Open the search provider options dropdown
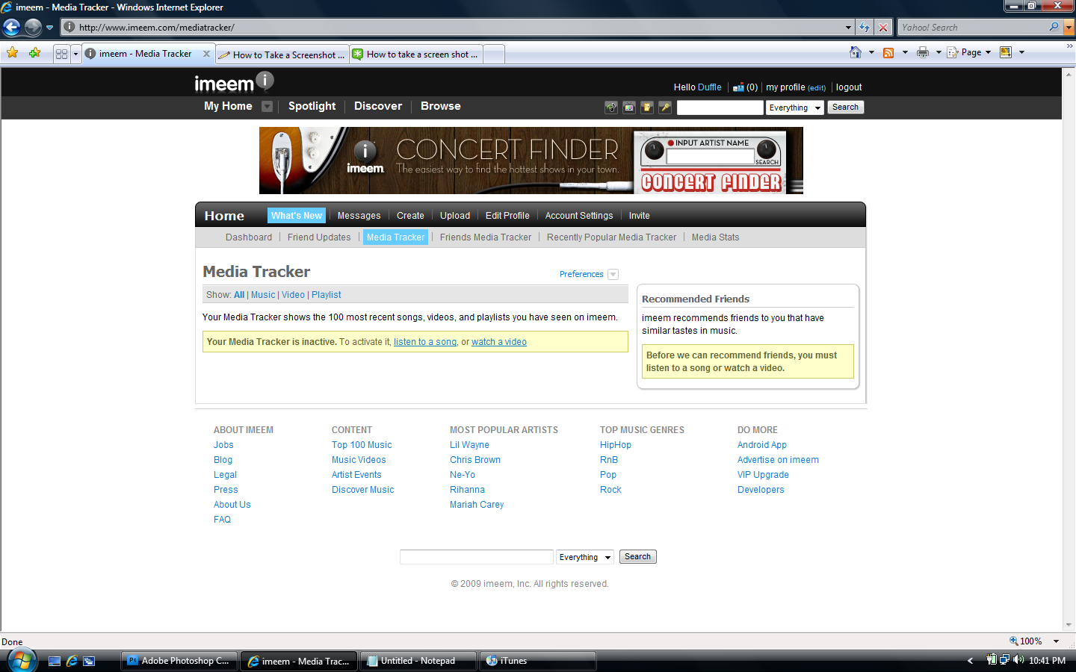The height and width of the screenshot is (672, 1076). click(1069, 28)
